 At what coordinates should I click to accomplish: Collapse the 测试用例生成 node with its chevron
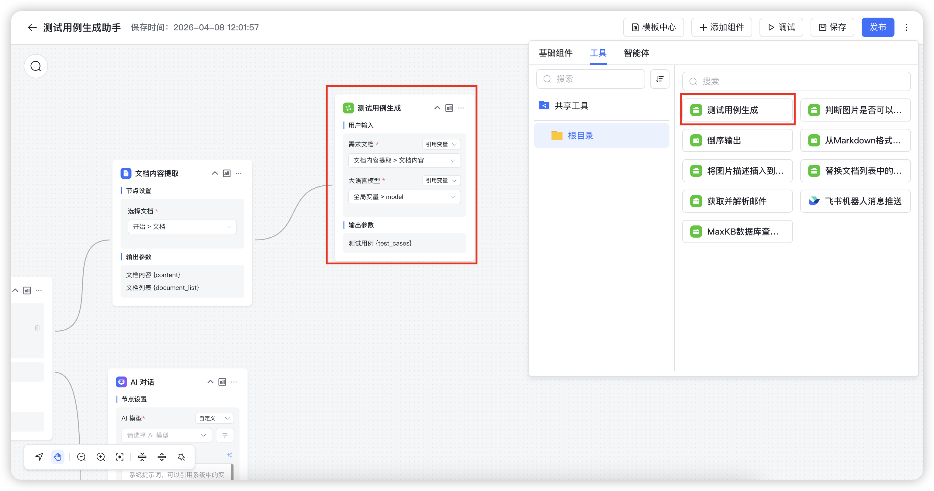pyautogui.click(x=437, y=108)
